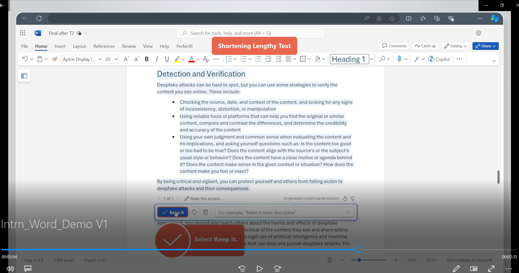This screenshot has width=519, height=273.
Task: Toggle italic formatting
Action: point(157,59)
